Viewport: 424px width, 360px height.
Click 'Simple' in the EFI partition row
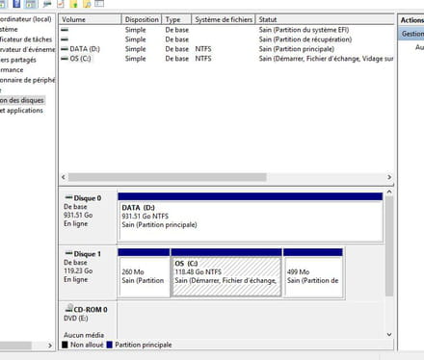coord(136,30)
